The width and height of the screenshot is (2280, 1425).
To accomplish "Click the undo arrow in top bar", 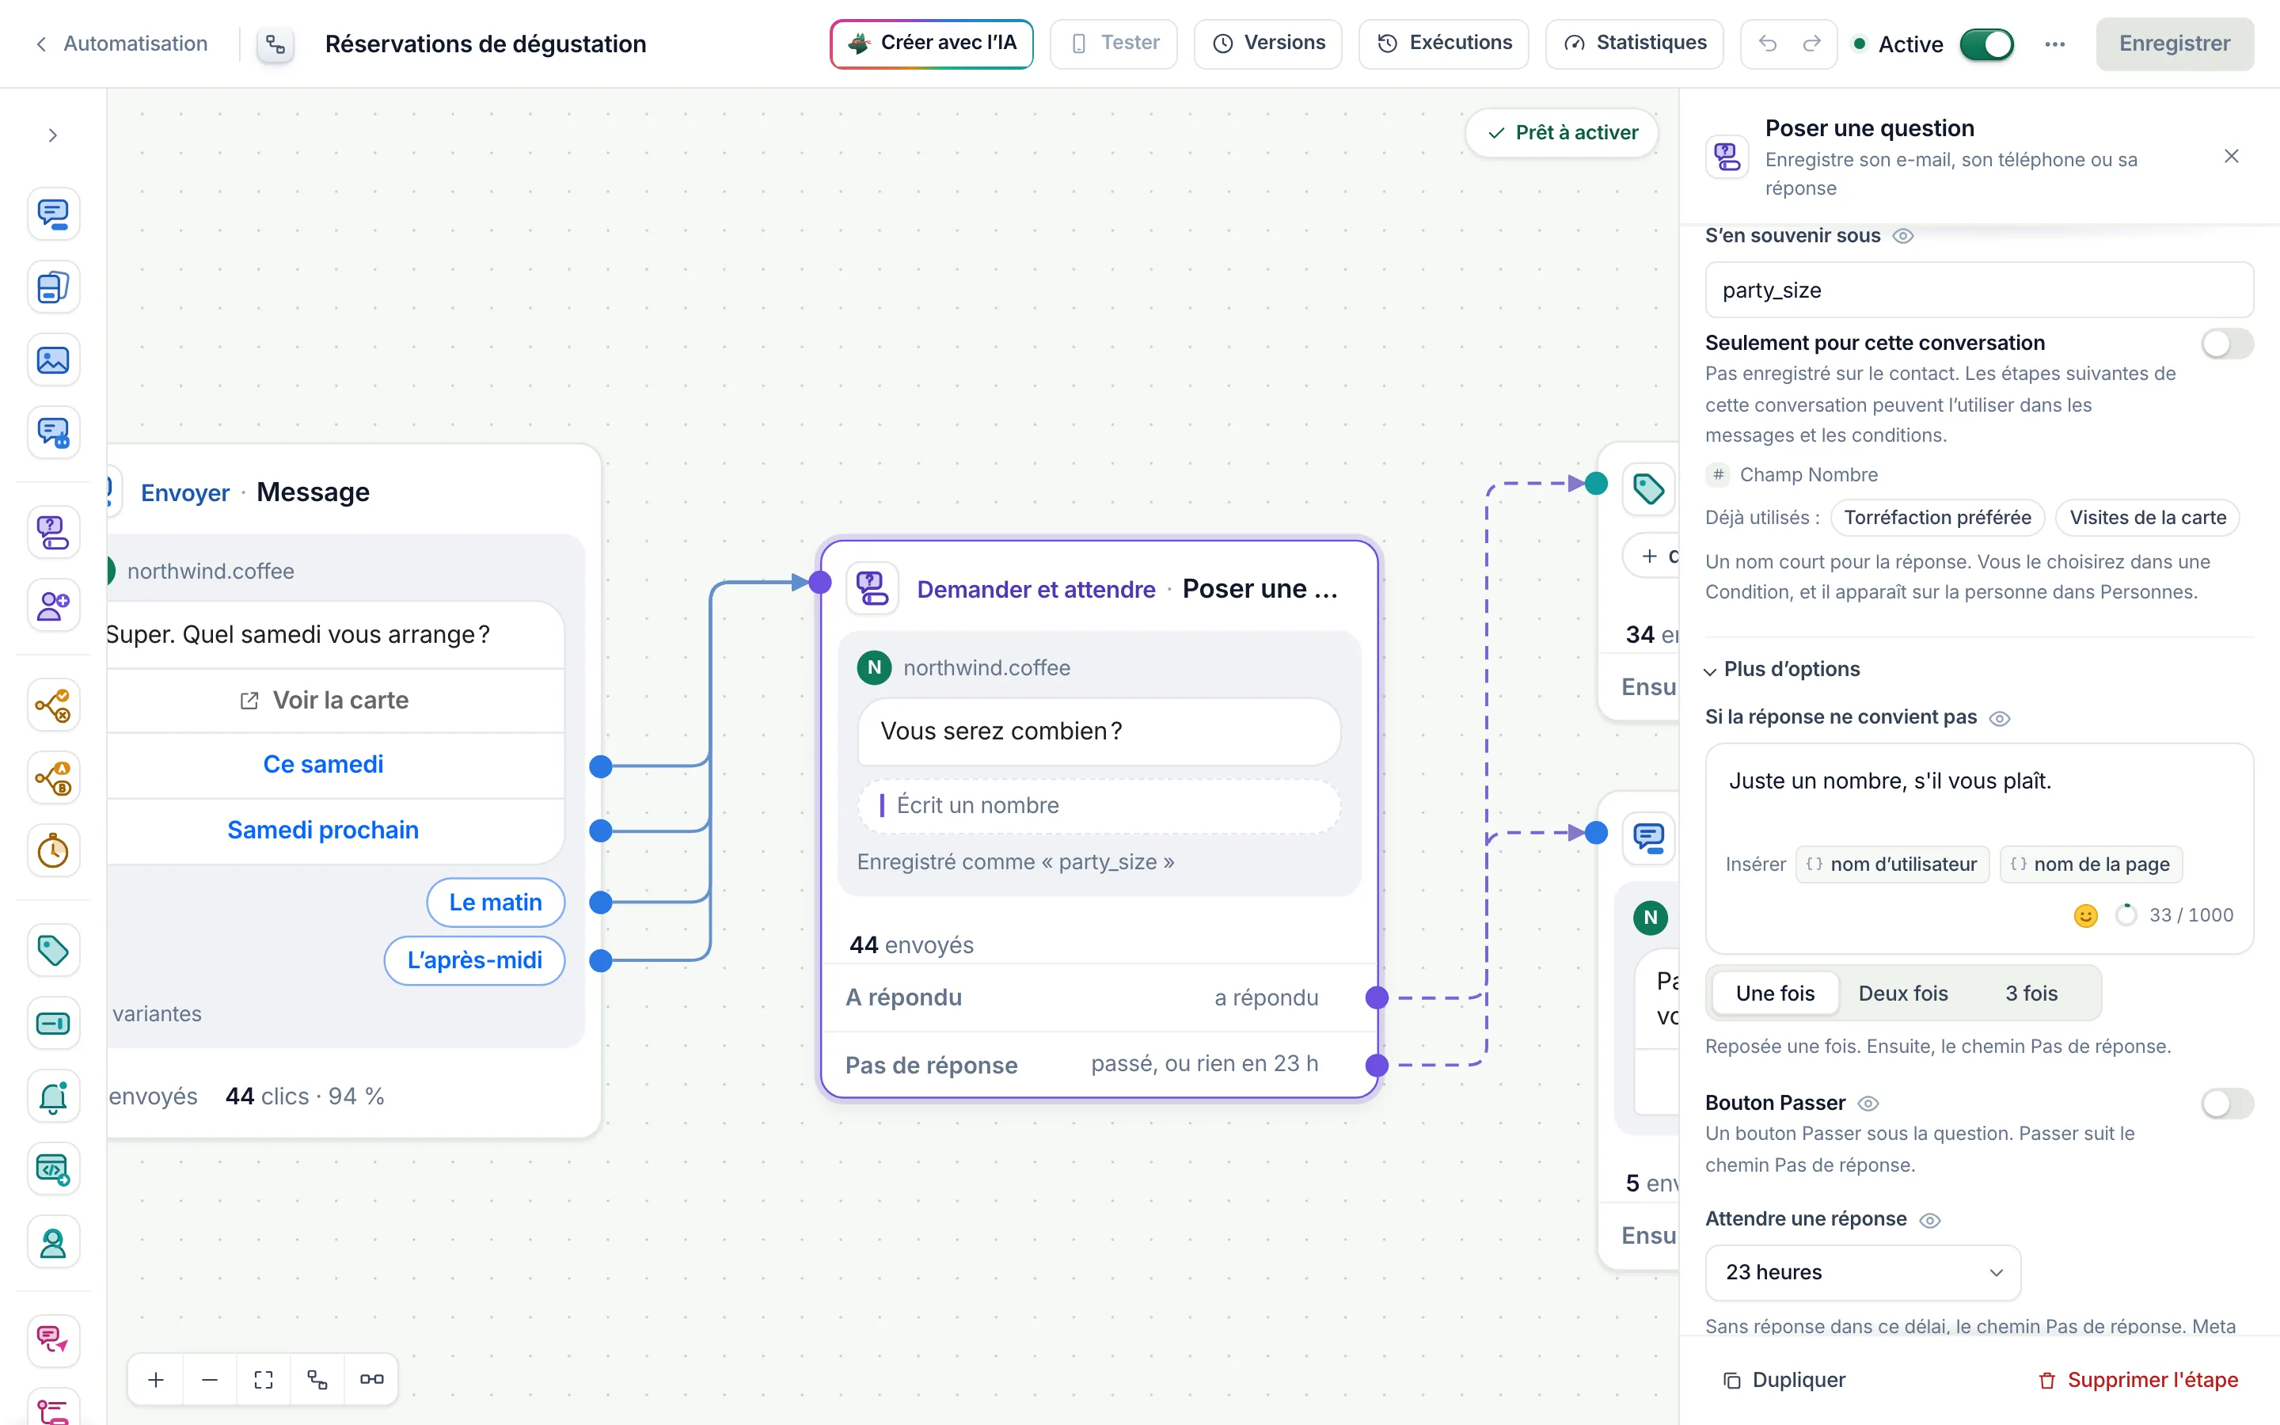I will (1768, 44).
